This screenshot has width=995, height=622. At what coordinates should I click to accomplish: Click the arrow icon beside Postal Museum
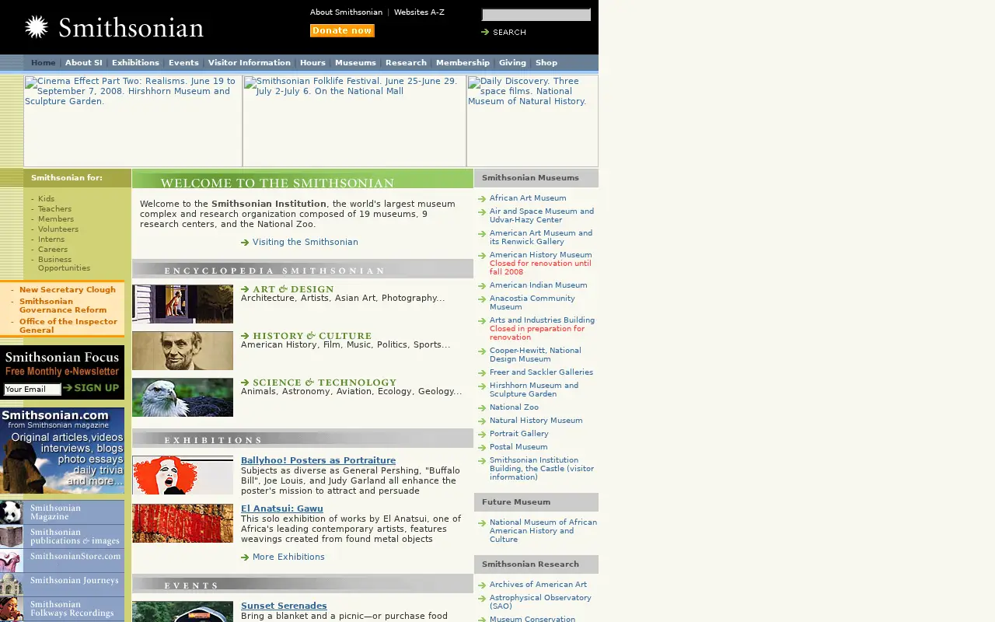(x=482, y=448)
